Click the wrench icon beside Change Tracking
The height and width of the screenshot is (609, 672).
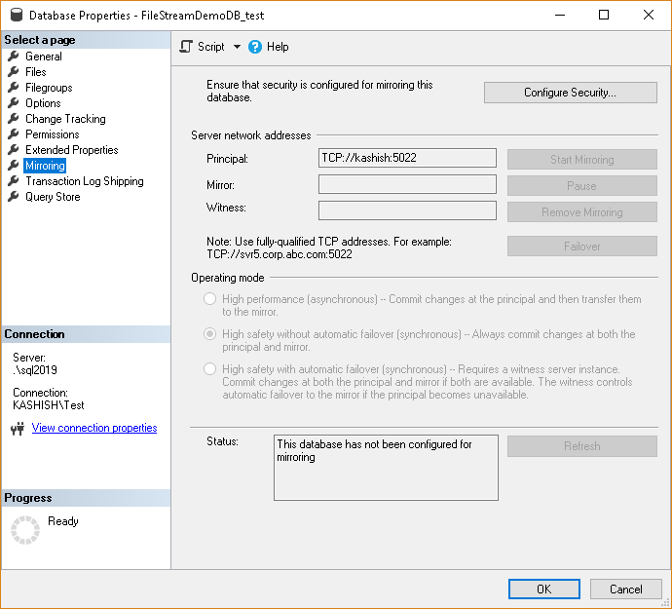click(x=14, y=119)
